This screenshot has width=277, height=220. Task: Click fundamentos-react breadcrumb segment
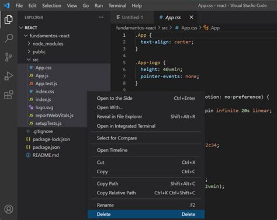point(136,28)
